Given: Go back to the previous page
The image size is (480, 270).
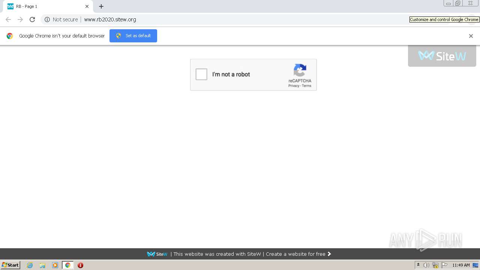Looking at the screenshot, I should click(x=8, y=19).
